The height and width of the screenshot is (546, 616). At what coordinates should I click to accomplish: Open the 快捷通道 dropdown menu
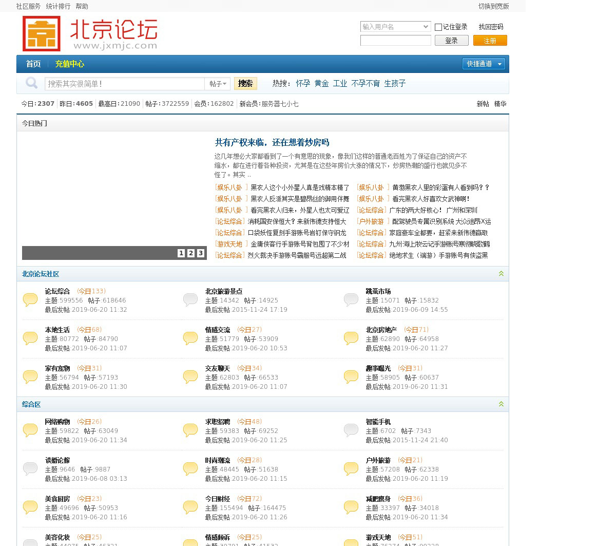484,64
